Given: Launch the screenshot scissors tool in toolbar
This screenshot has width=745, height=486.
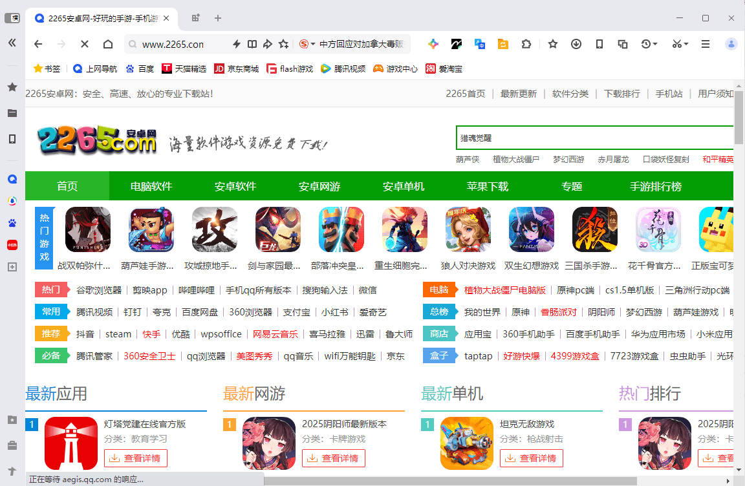Looking at the screenshot, I should (x=676, y=44).
